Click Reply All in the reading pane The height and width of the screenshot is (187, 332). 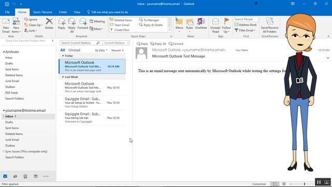tap(158, 44)
